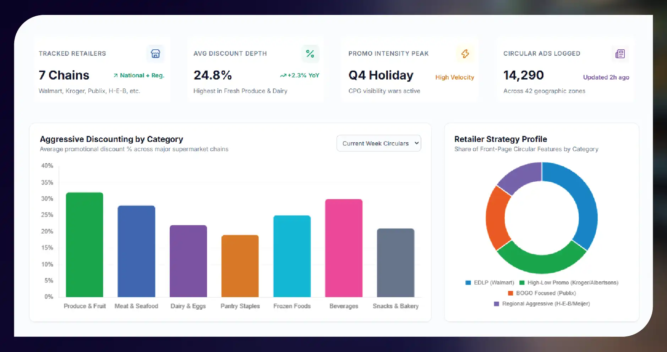Click the '24.8%' discount value
This screenshot has height=352, width=667.
tap(213, 75)
